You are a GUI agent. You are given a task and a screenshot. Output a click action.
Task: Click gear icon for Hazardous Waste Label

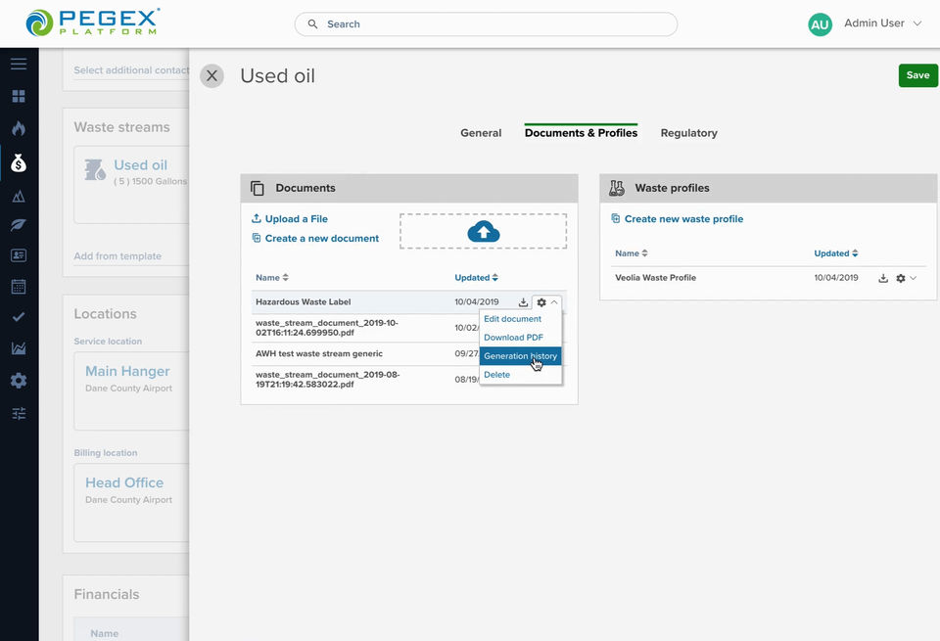[x=541, y=302]
